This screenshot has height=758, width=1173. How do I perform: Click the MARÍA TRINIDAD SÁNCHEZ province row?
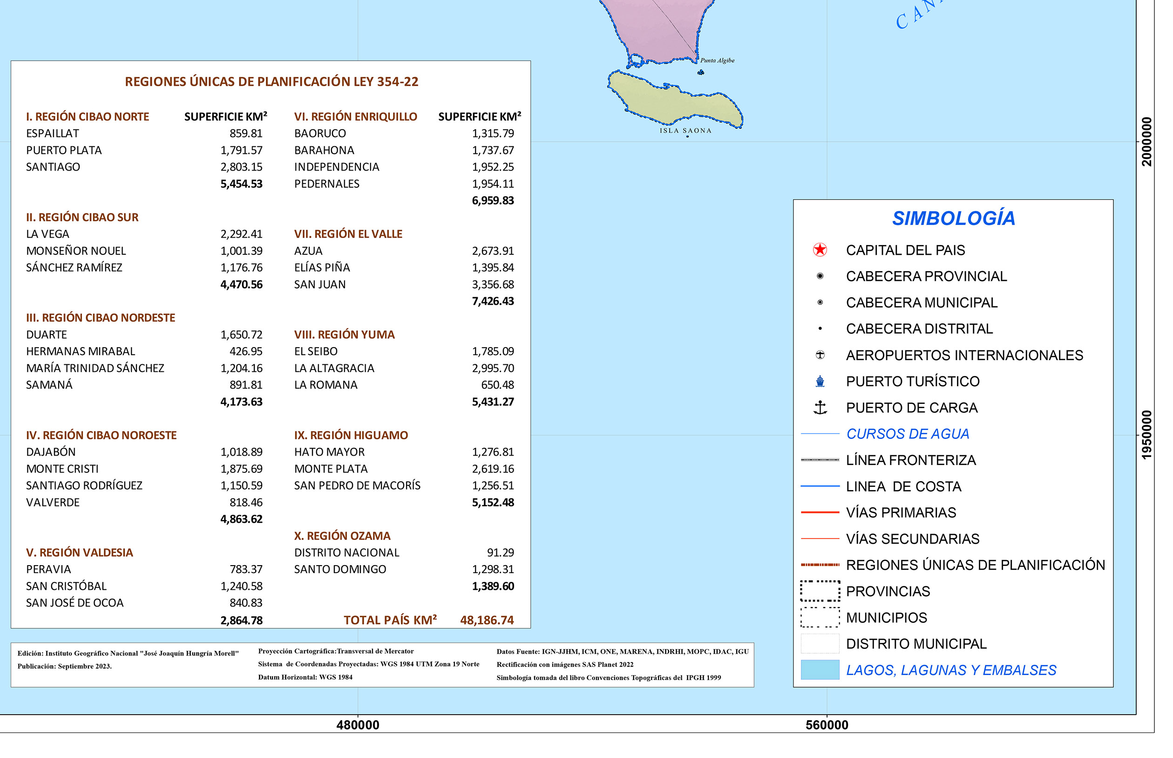pos(144,368)
